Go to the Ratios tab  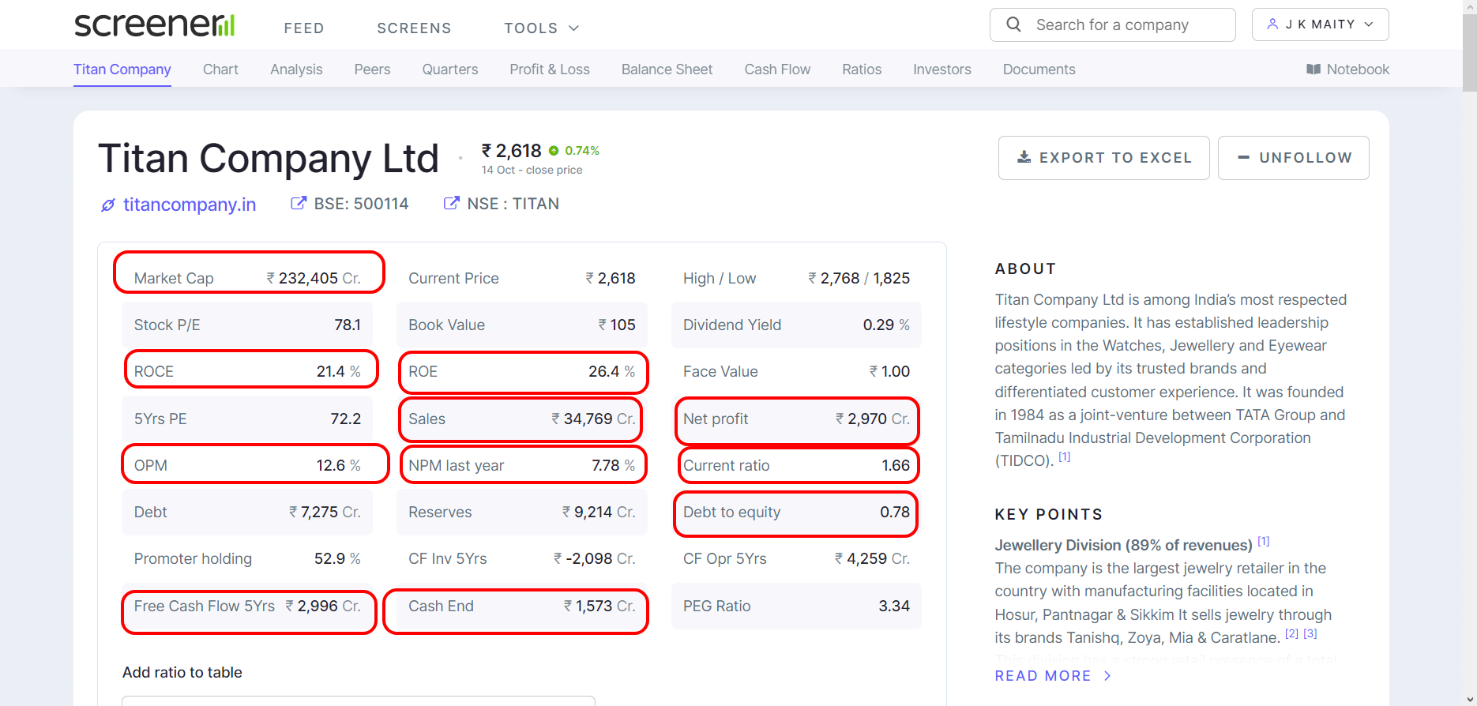(862, 69)
